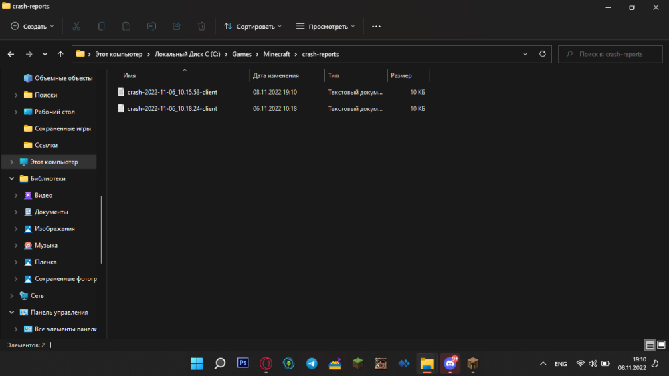Open Opera browser from the taskbar
669x376 pixels.
[x=266, y=363]
